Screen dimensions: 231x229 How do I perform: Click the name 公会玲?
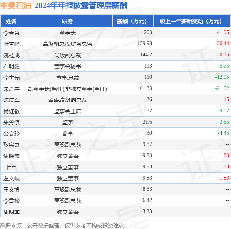12,134
